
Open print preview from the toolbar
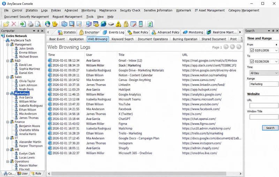tap(38, 24)
